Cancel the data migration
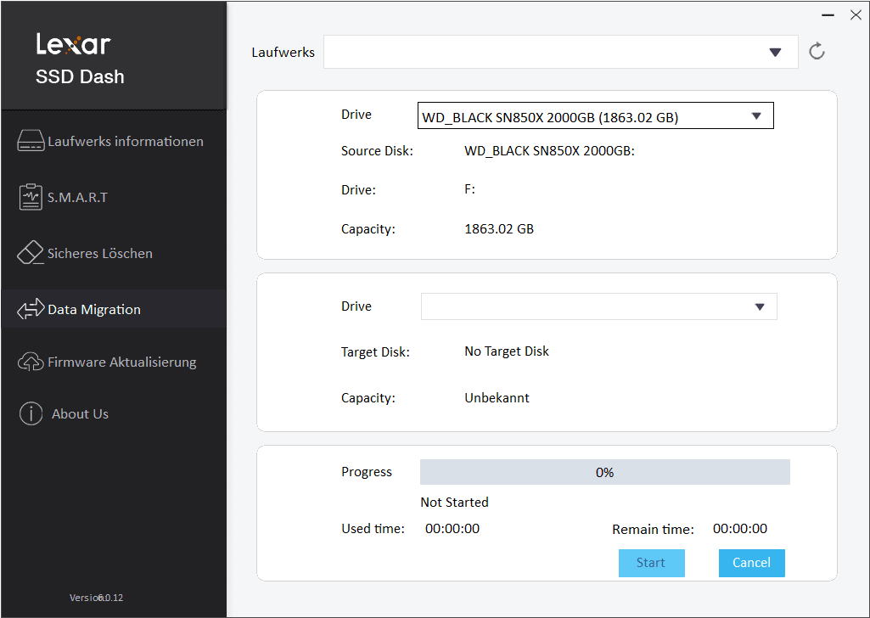 pyautogui.click(x=751, y=563)
